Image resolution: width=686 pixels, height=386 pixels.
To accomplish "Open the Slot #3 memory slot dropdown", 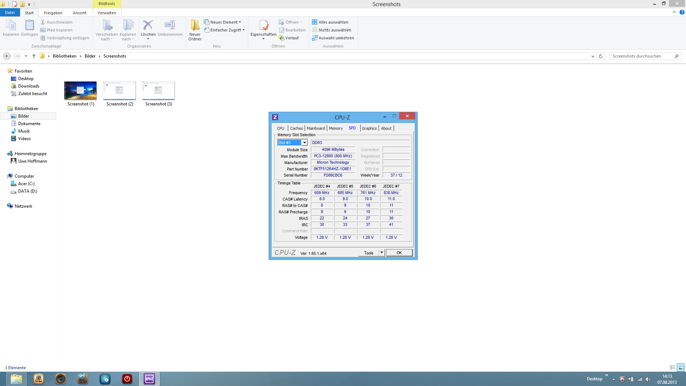I will tap(304, 143).
